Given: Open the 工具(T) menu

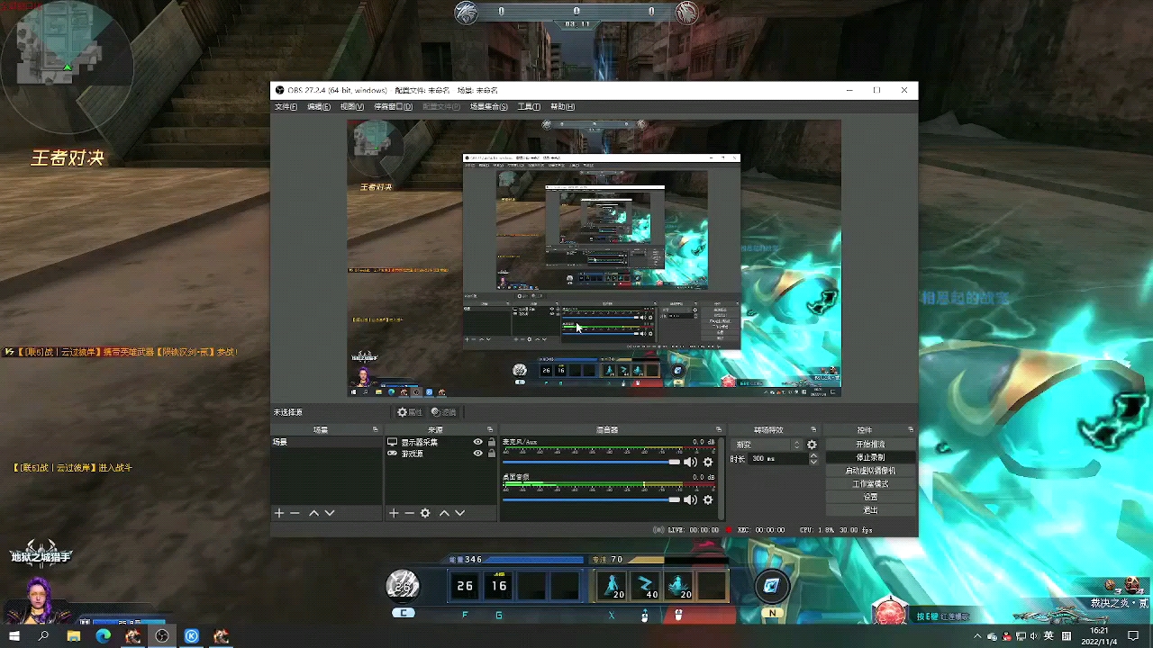Looking at the screenshot, I should [529, 106].
